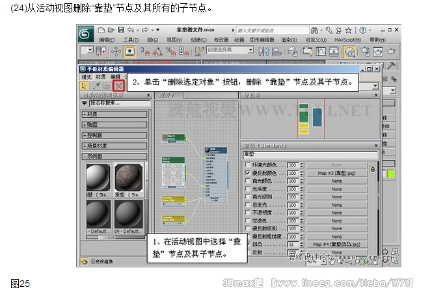Viewport: 432px width, 294px height.
Task: Collapse the 示例窗 rollout
Action: 114,156
